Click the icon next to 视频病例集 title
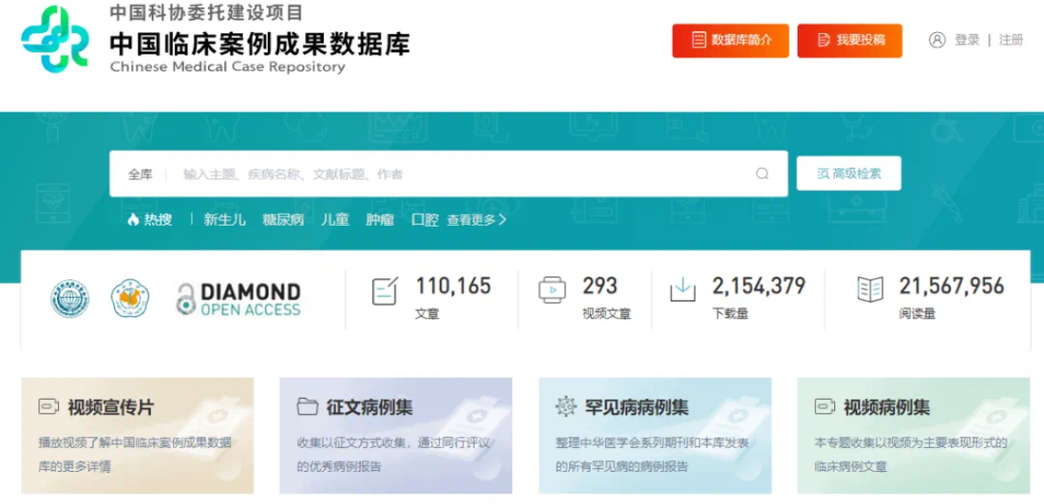This screenshot has height=504, width=1044. [x=825, y=407]
